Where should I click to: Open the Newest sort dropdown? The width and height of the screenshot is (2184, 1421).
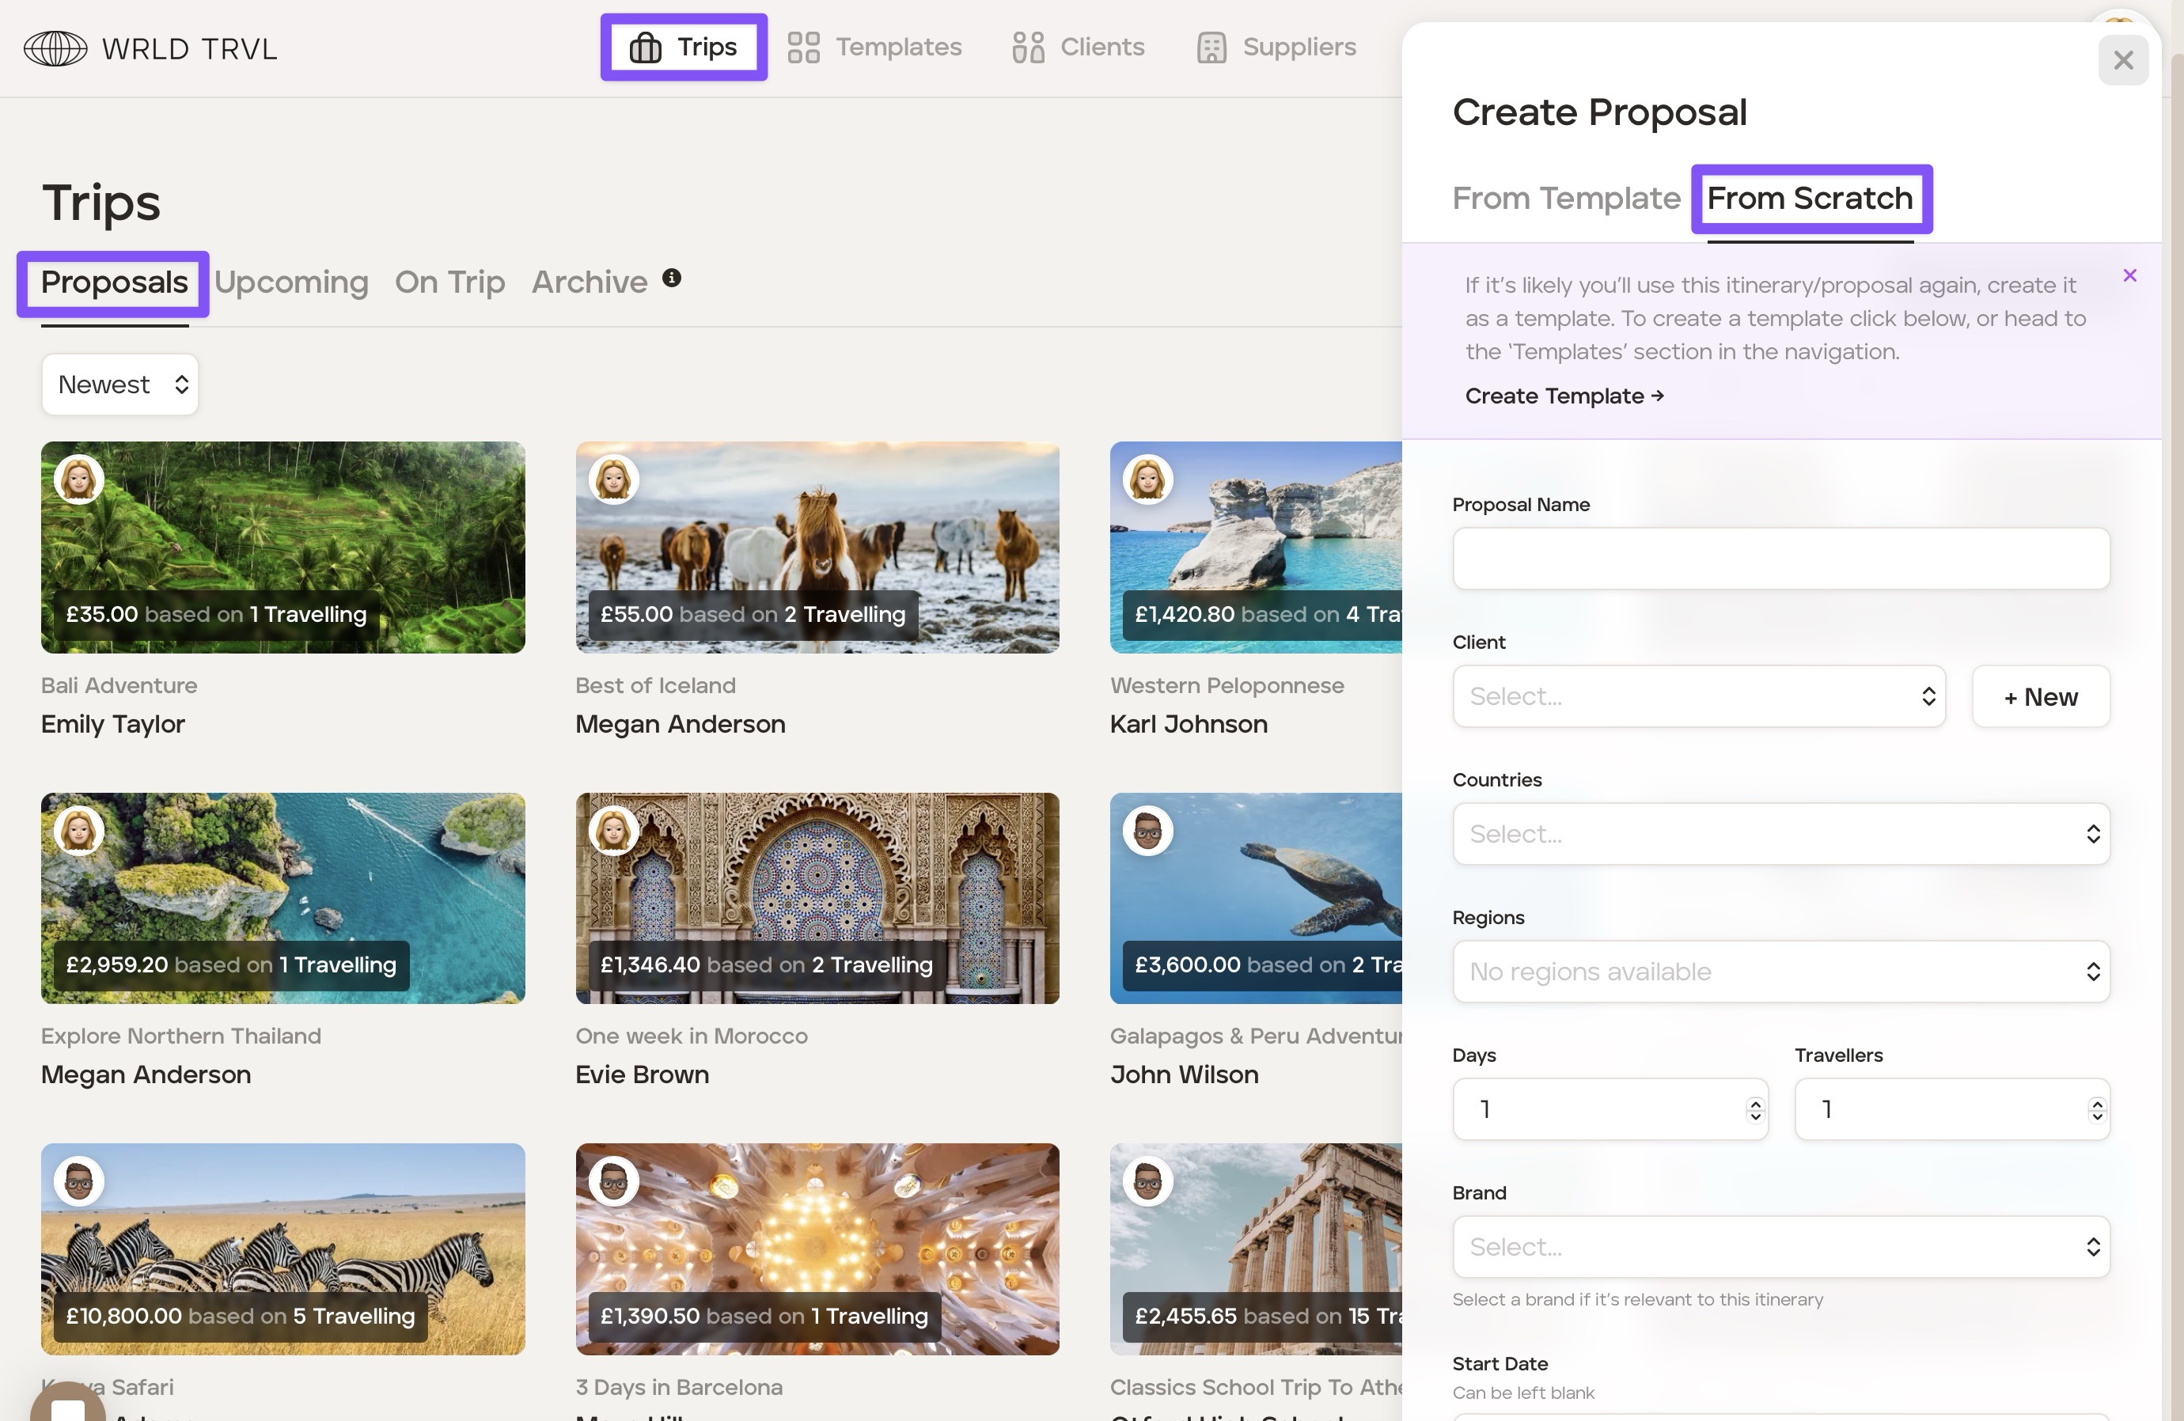point(120,385)
